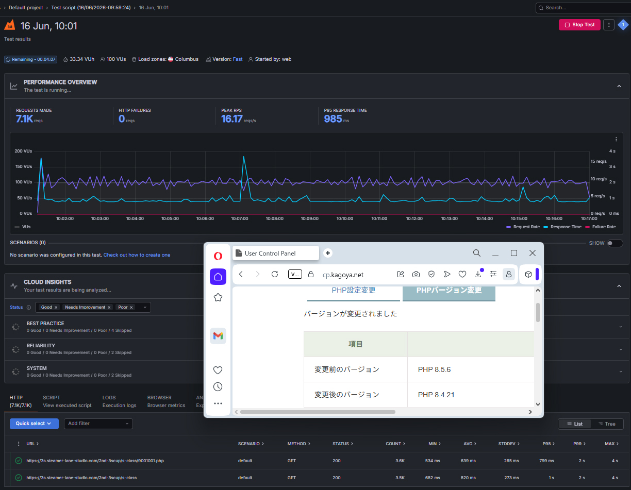Click the address bar padlock icon
This screenshot has width=631, height=490.
[311, 274]
